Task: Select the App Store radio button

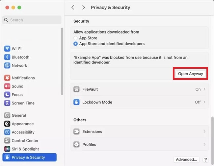Action: (76, 38)
